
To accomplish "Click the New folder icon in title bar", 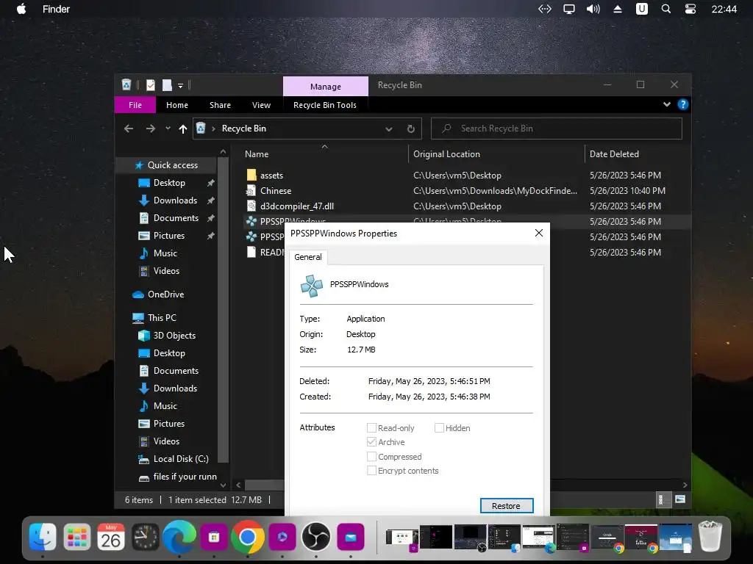I will (x=167, y=85).
